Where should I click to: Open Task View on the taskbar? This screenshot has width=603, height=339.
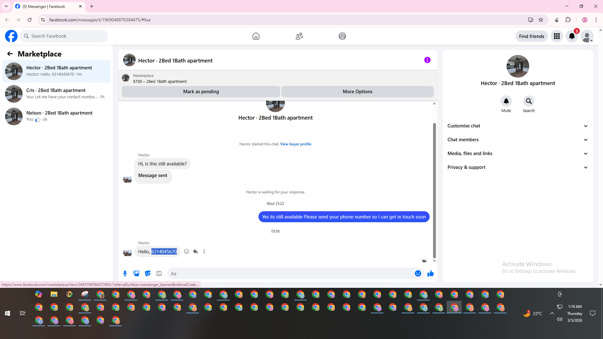(23, 313)
